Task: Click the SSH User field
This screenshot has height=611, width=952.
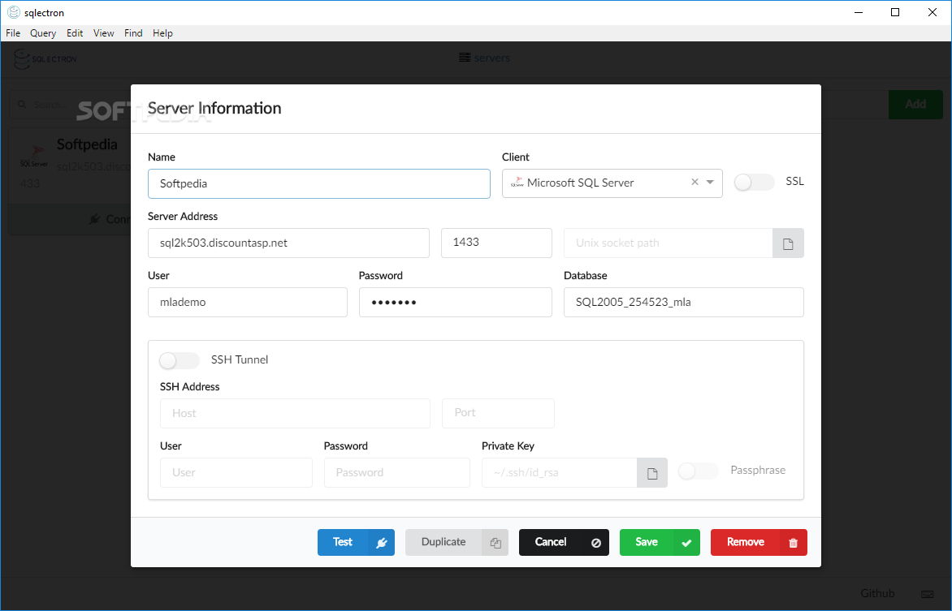Action: [x=236, y=473]
